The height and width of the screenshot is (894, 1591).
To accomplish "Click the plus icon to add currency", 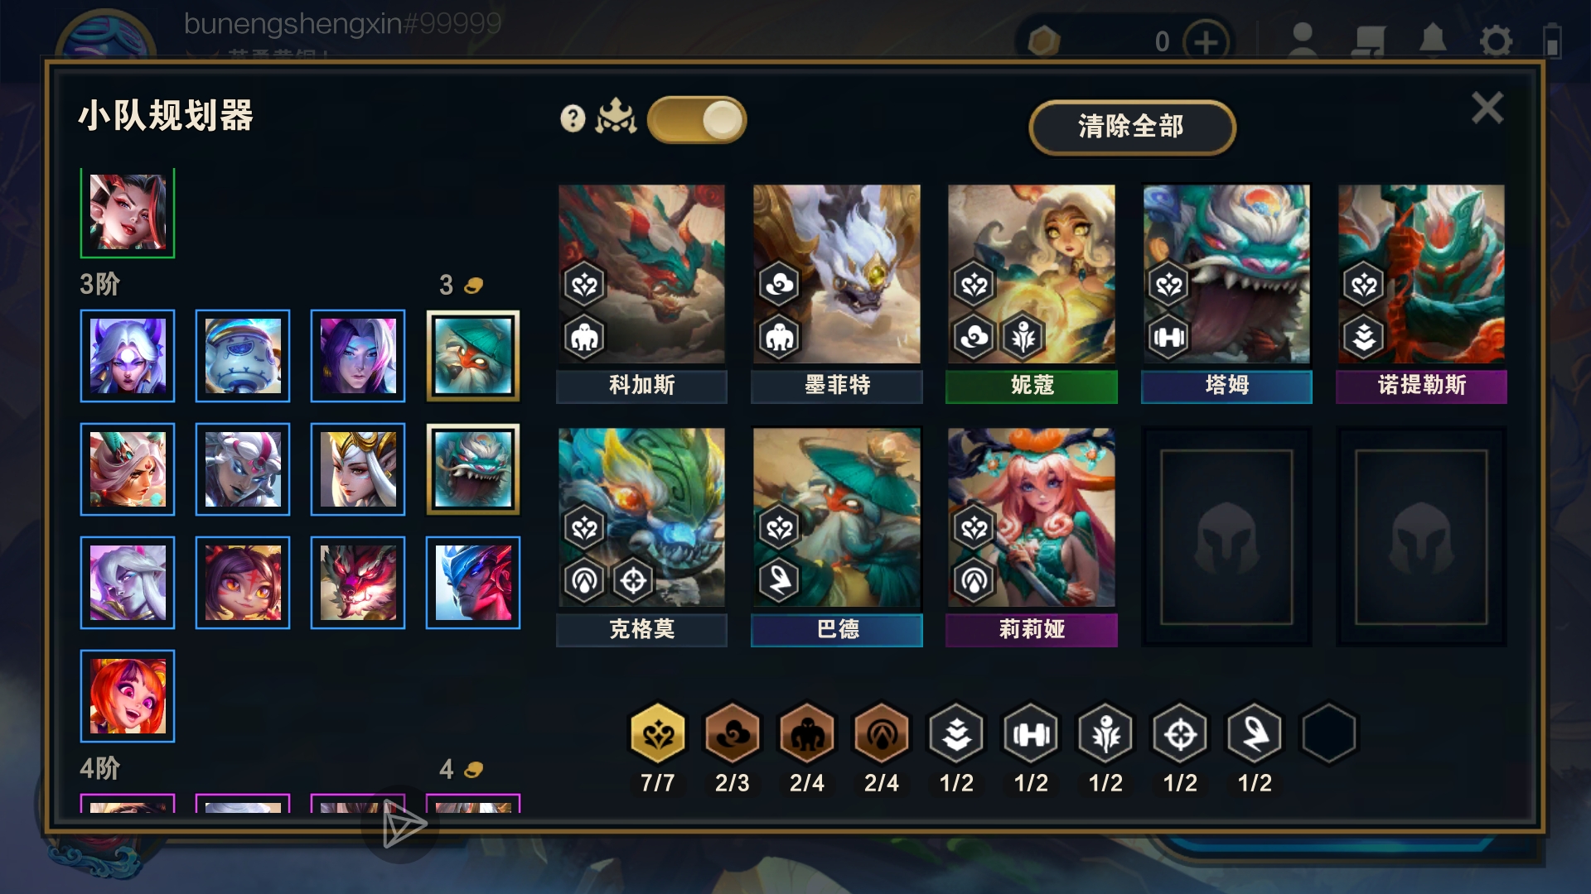I will [1207, 41].
